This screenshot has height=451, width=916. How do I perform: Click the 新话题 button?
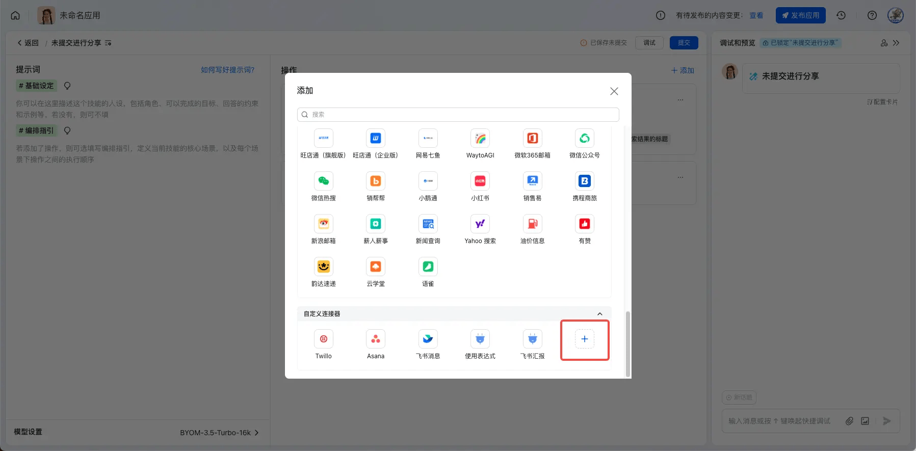(739, 397)
